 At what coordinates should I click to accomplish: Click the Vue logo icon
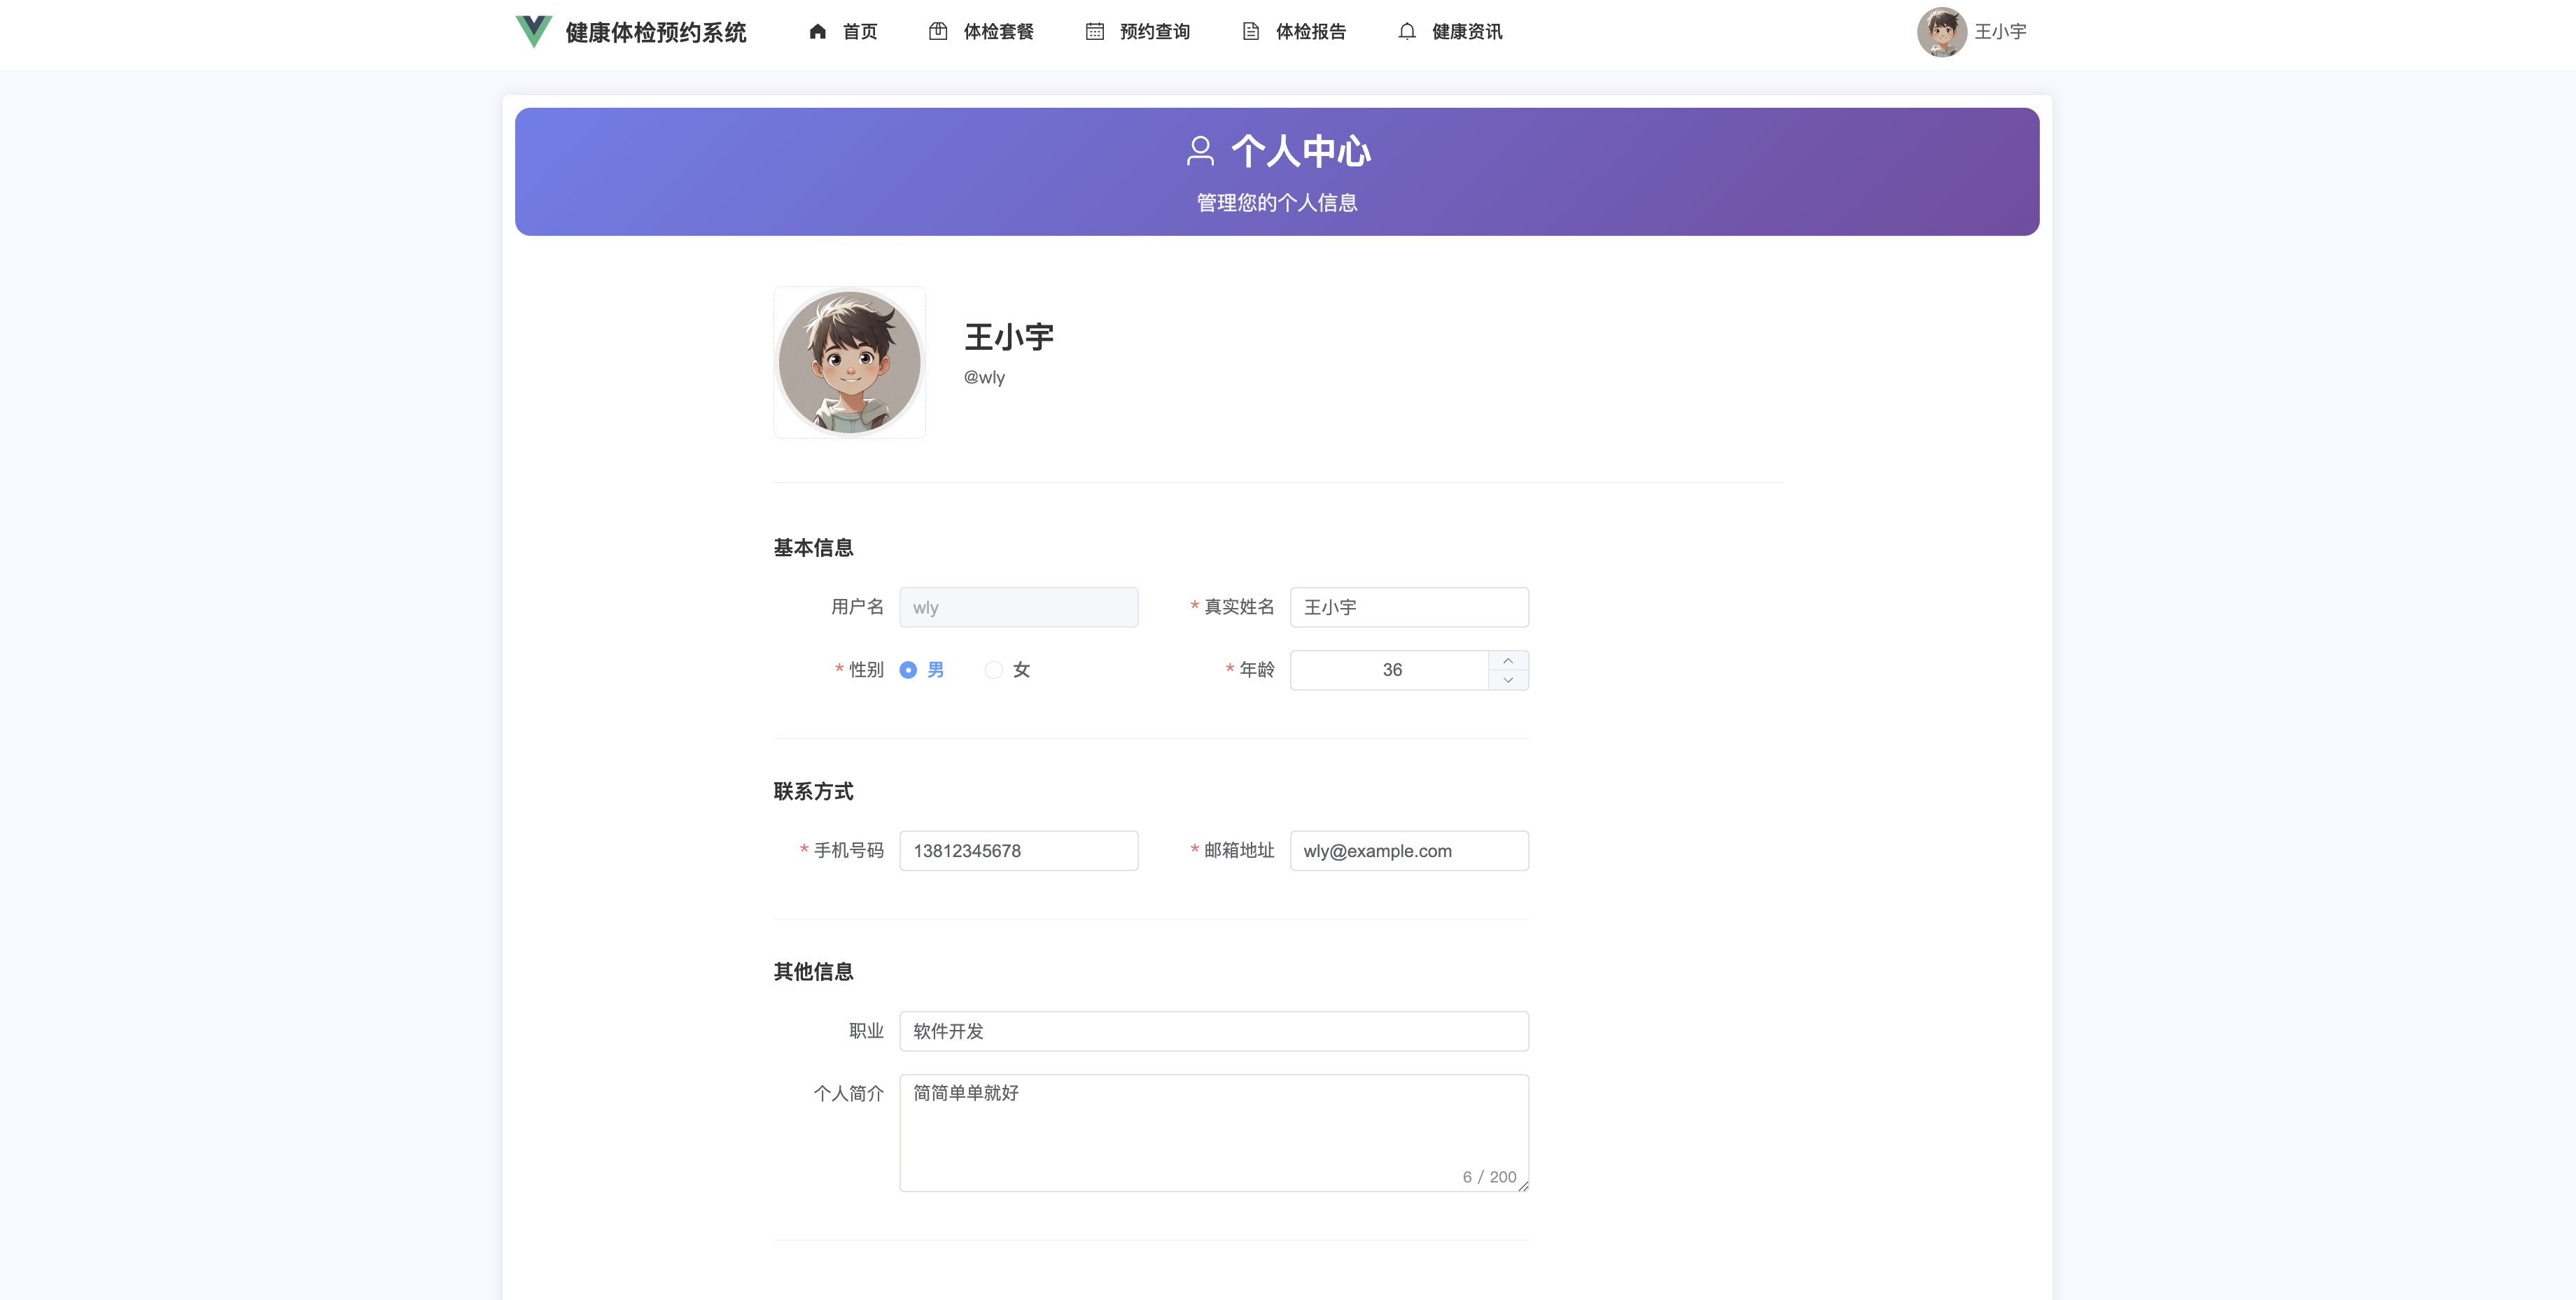coord(533,32)
